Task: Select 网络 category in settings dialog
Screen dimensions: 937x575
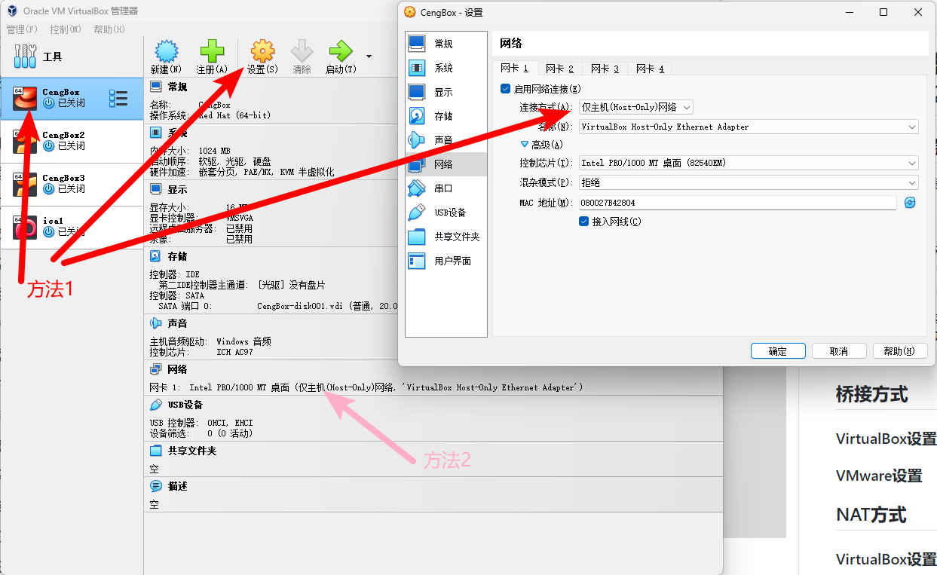Action: click(x=446, y=164)
